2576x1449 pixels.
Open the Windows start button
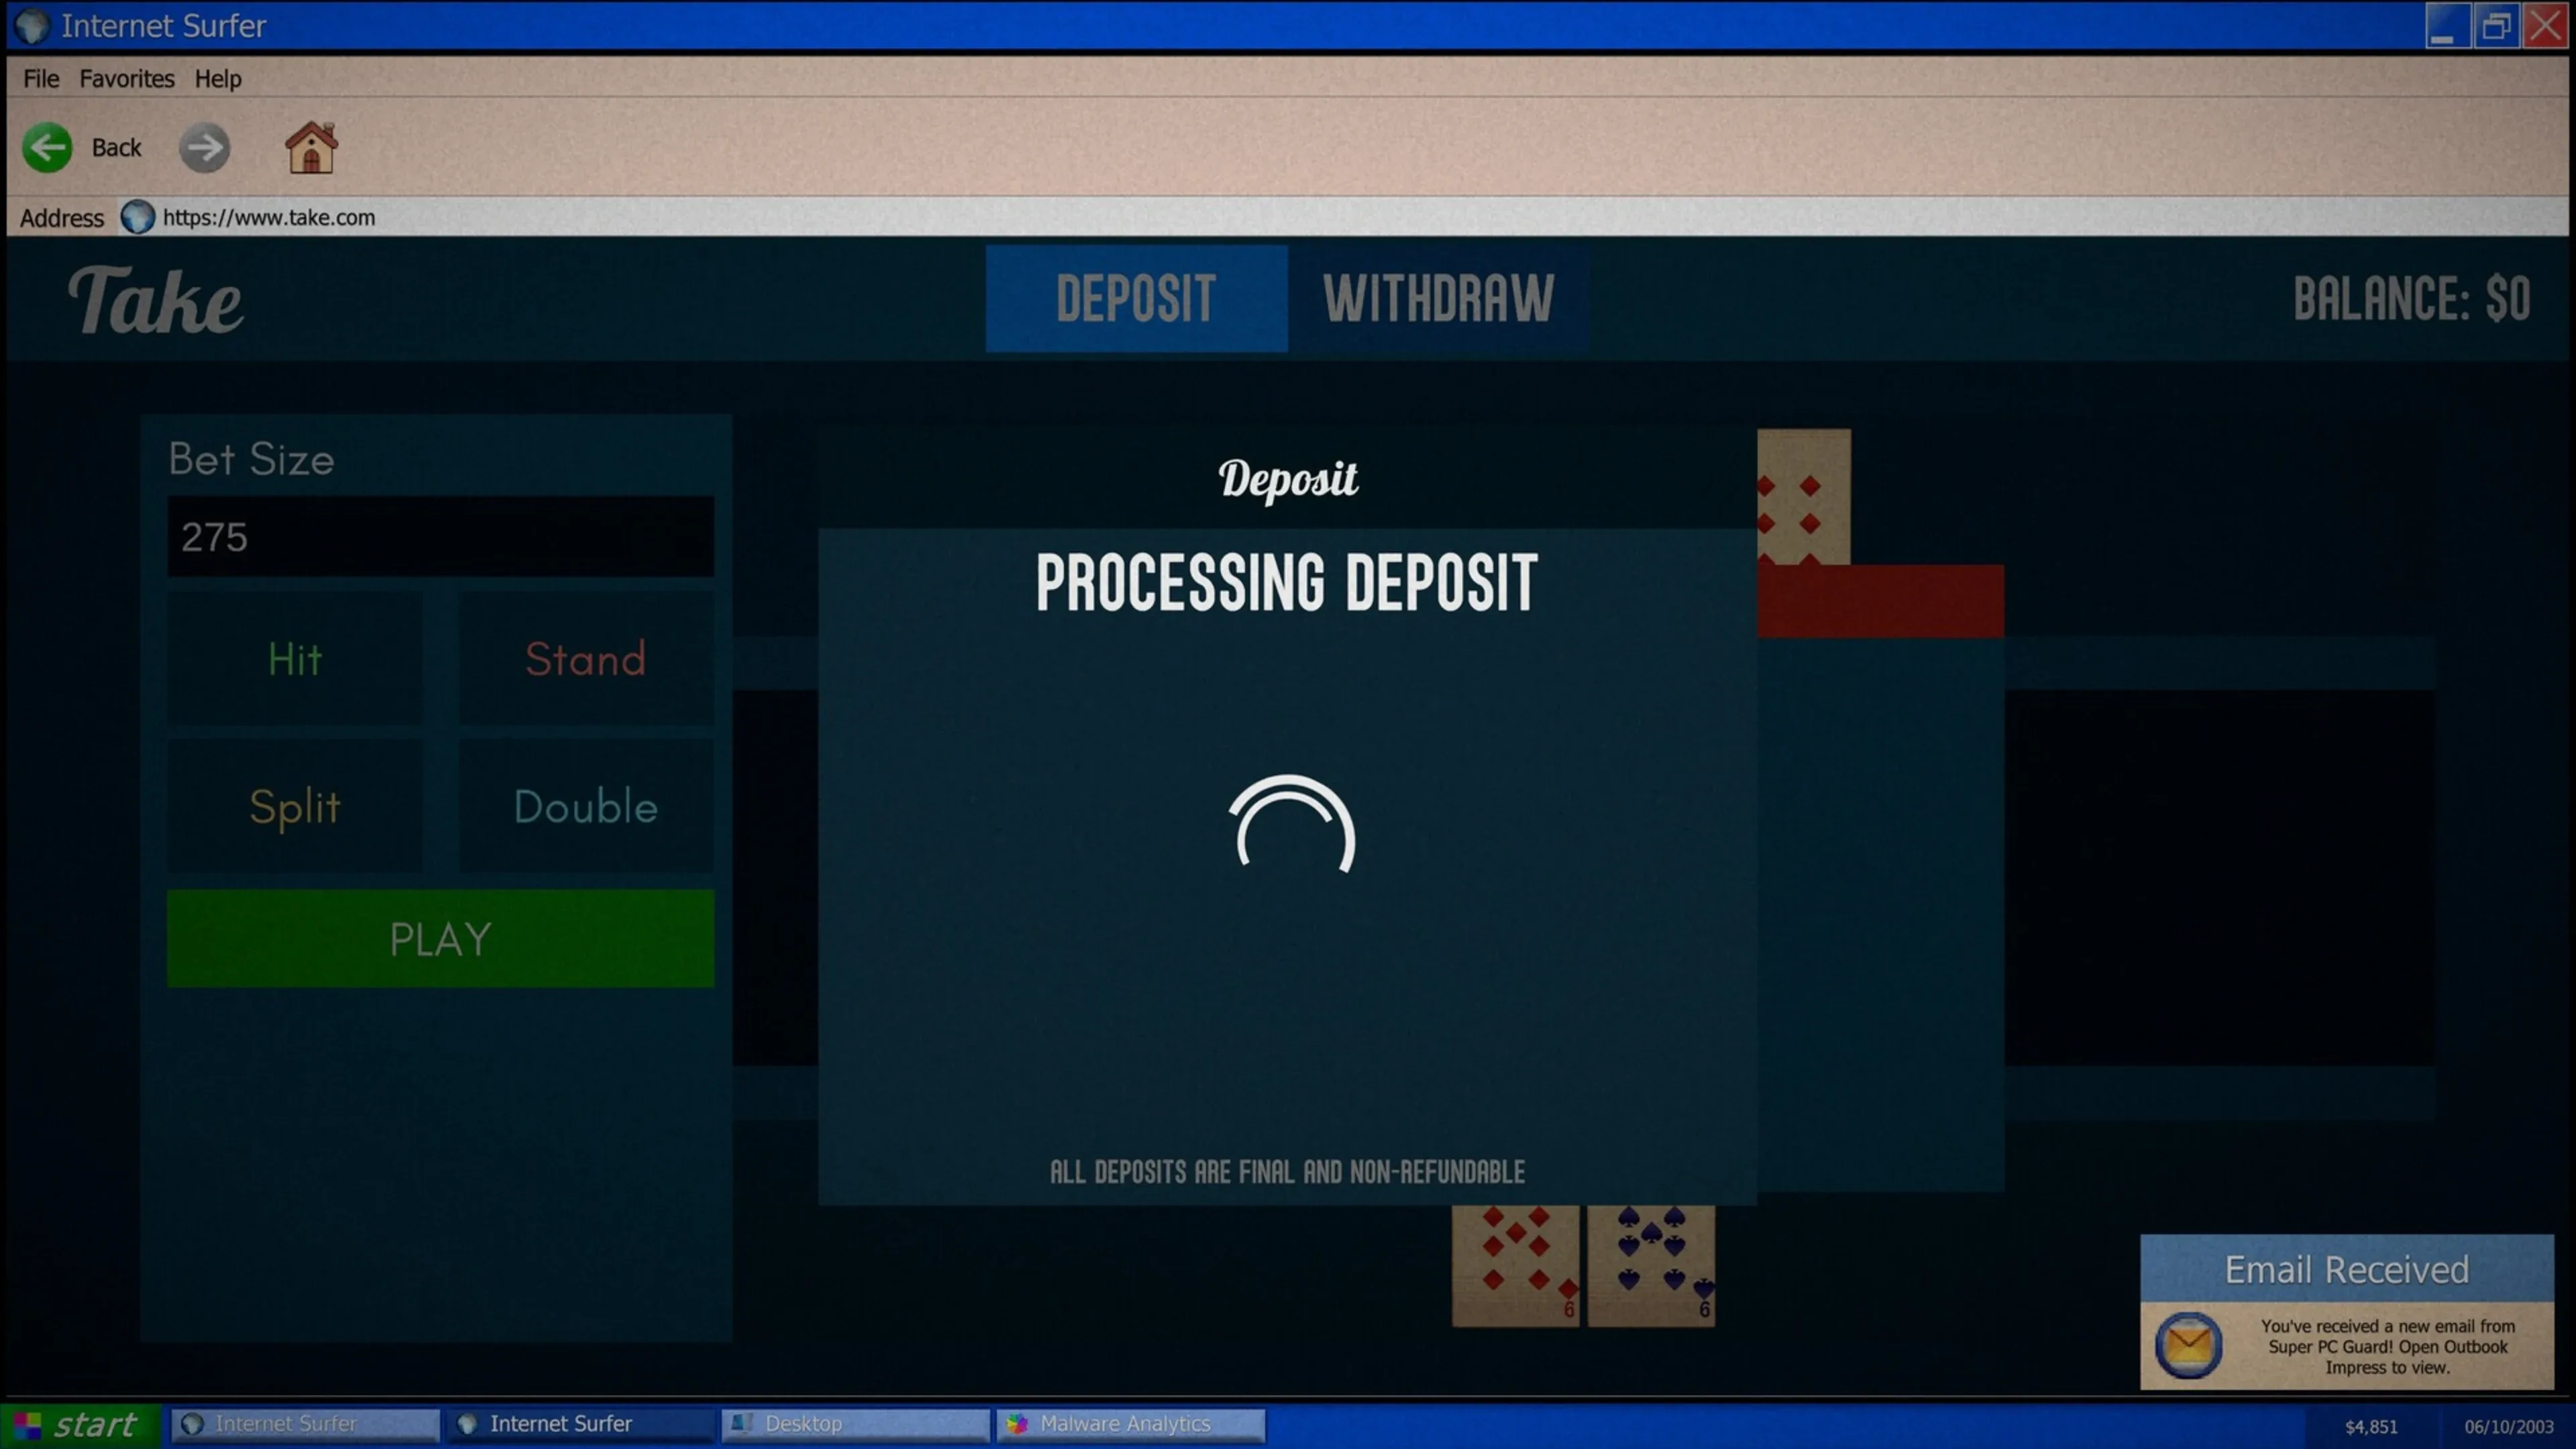[x=80, y=1424]
